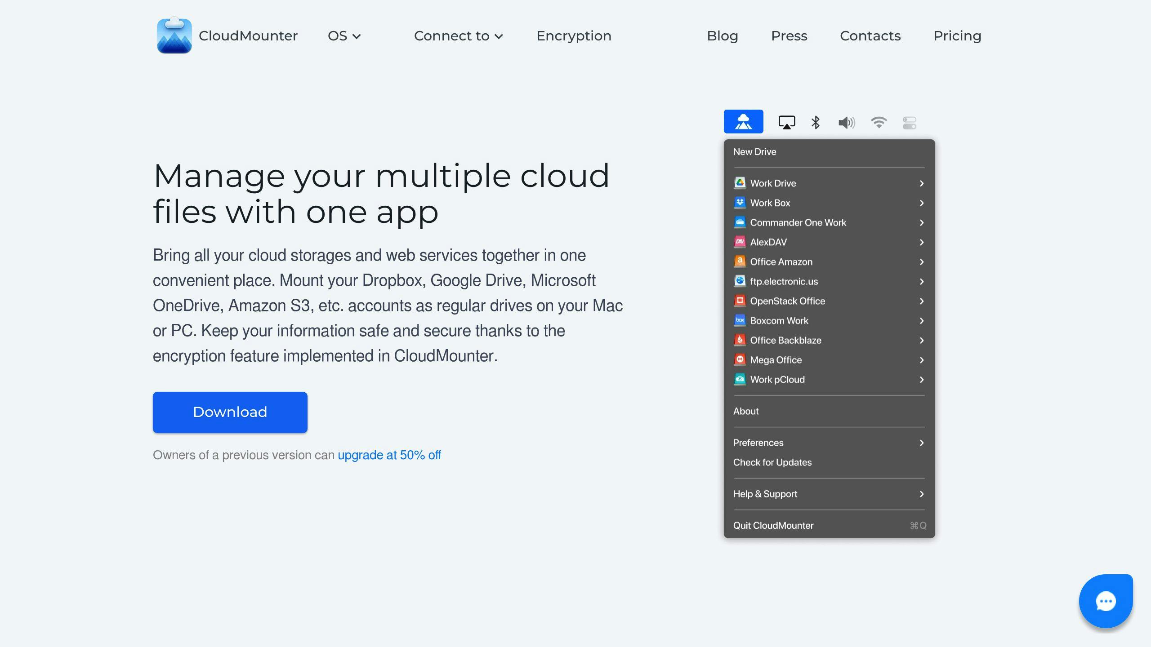Click the OneDrive icon beside Commander One Work
This screenshot has width=1151, height=647.
740,222
